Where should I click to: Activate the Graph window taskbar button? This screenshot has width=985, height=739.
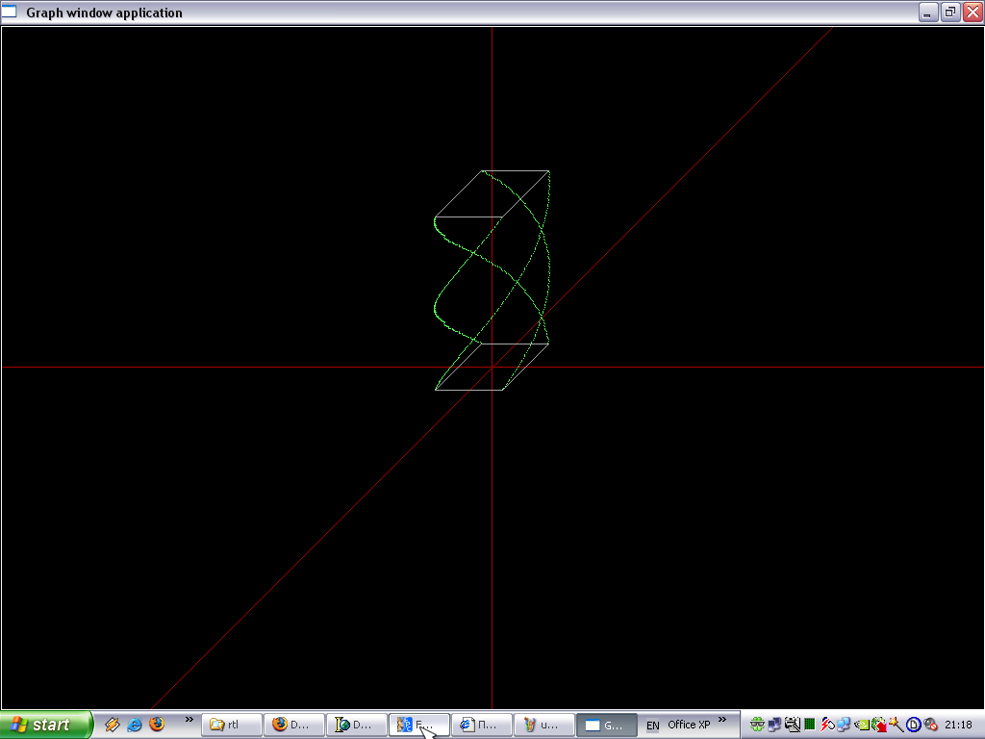606,725
